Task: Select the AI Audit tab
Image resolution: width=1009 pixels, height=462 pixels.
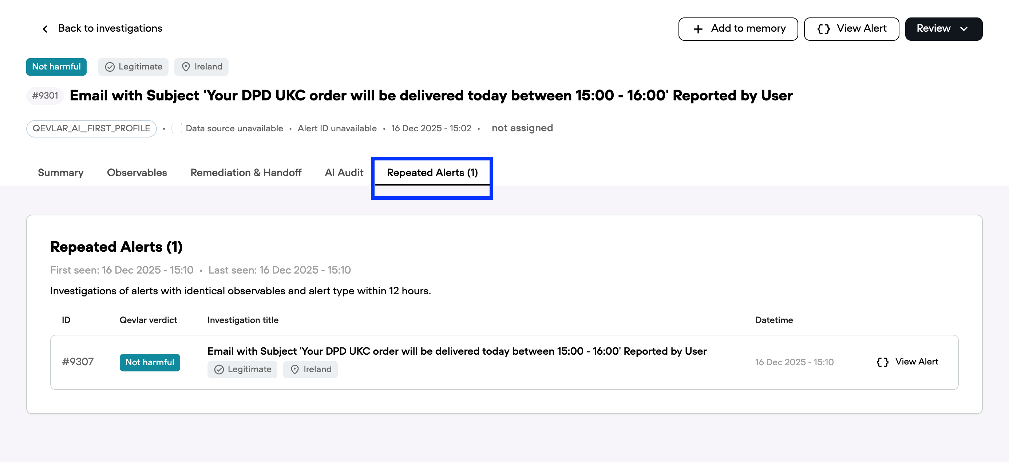Action: coord(344,172)
